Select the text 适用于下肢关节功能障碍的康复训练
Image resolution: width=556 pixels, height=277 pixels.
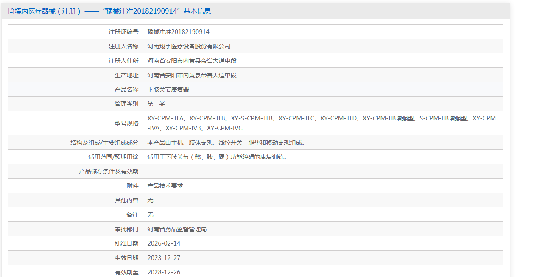(x=217, y=157)
